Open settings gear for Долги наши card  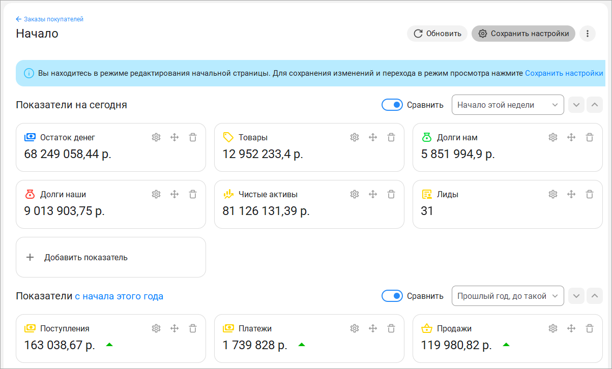[156, 194]
